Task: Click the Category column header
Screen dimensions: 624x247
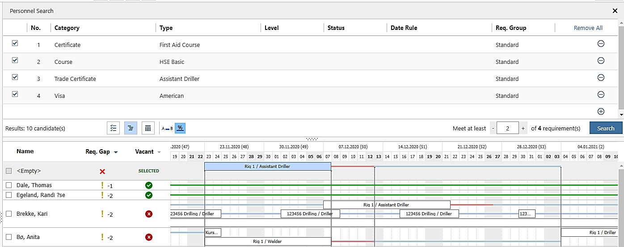Action: point(67,28)
